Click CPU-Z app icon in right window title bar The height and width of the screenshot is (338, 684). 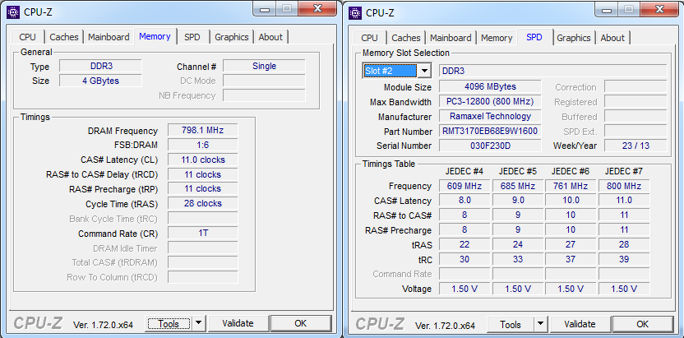pyautogui.click(x=355, y=12)
